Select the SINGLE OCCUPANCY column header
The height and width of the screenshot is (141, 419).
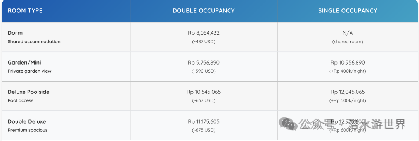tap(348, 11)
